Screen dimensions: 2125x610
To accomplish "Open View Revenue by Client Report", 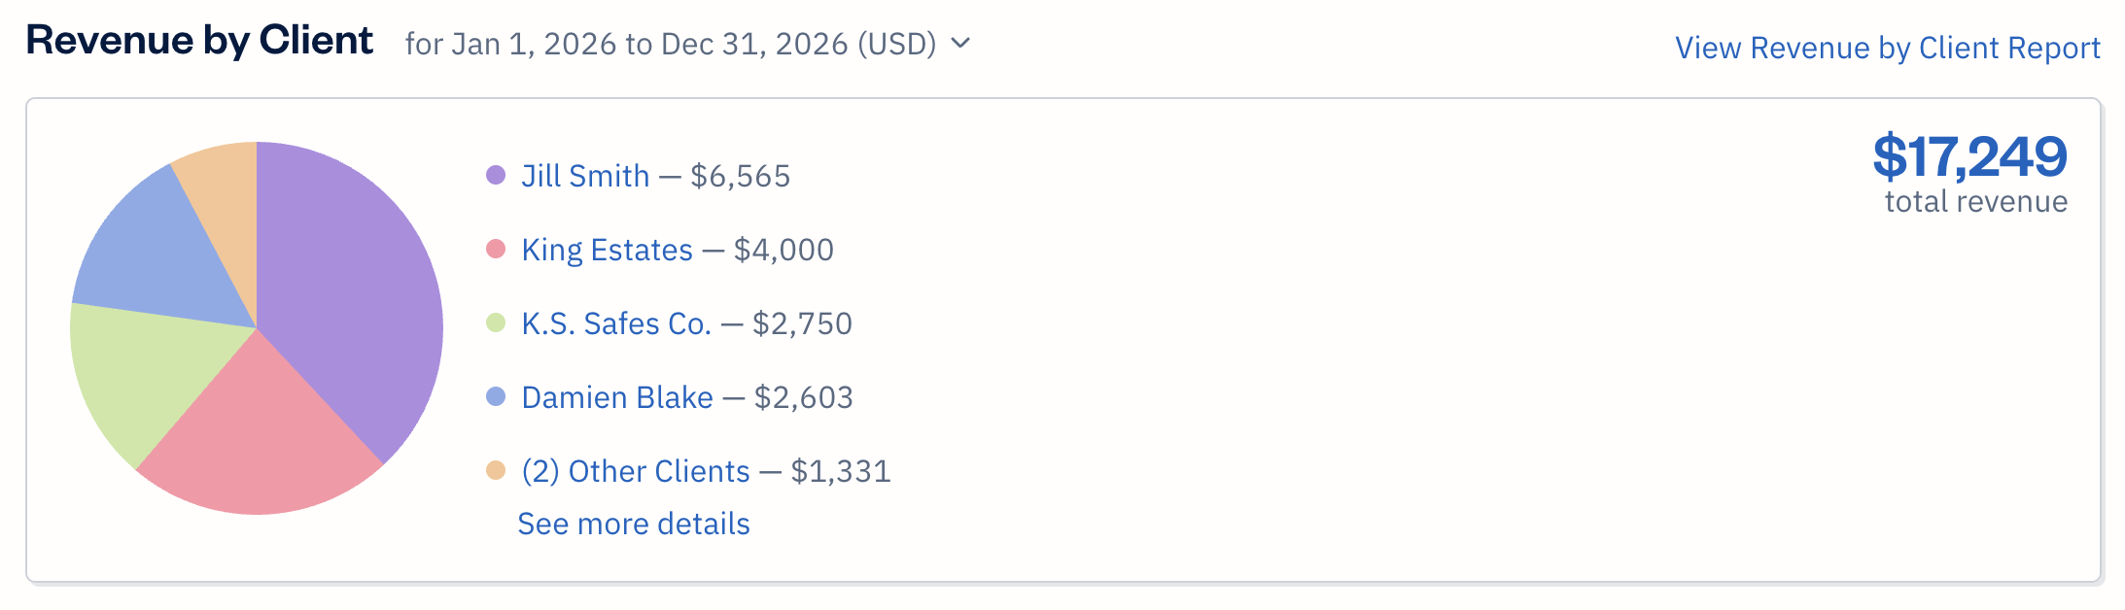I will [x=1887, y=47].
